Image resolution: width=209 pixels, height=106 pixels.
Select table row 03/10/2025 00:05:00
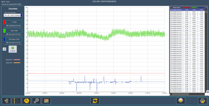click(188, 20)
